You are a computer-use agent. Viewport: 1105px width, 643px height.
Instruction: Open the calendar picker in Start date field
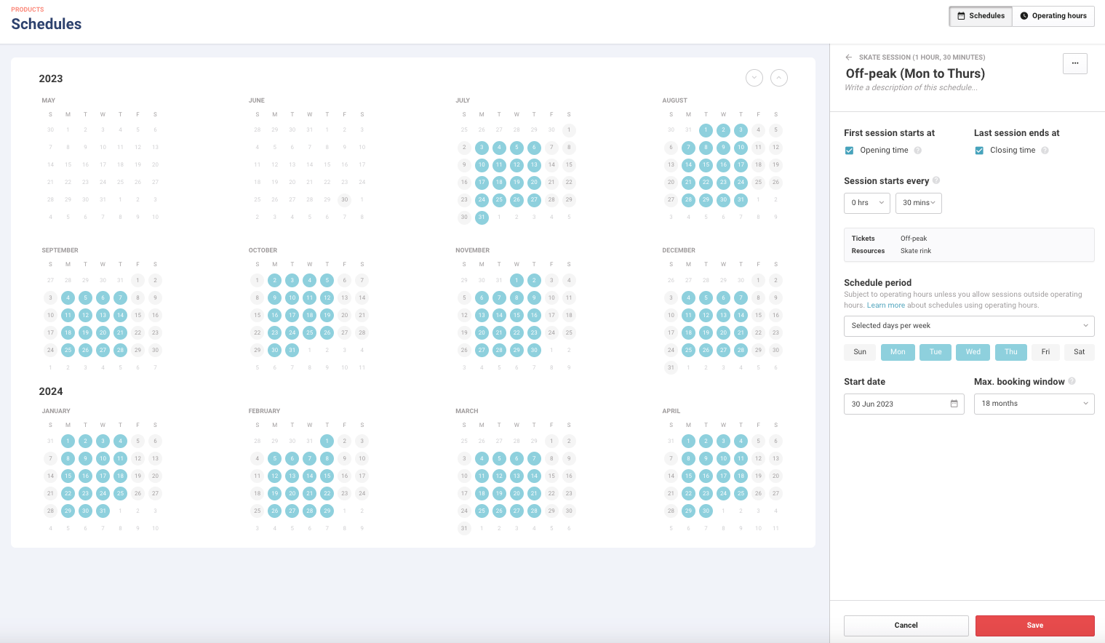(954, 404)
